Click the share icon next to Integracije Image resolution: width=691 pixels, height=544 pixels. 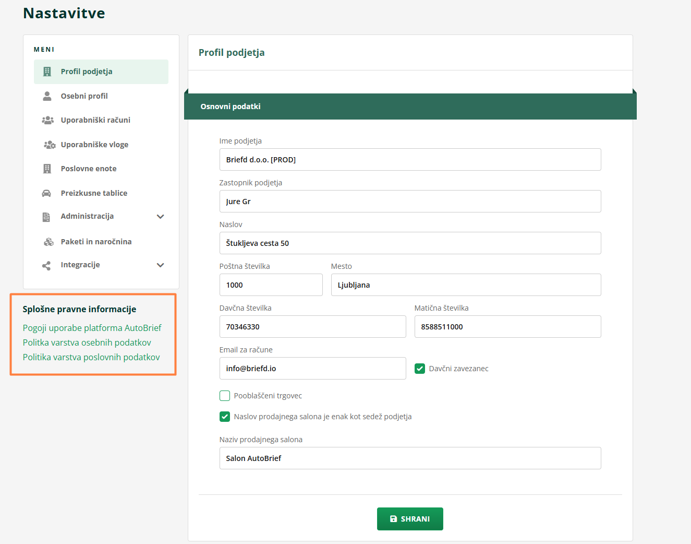(46, 265)
